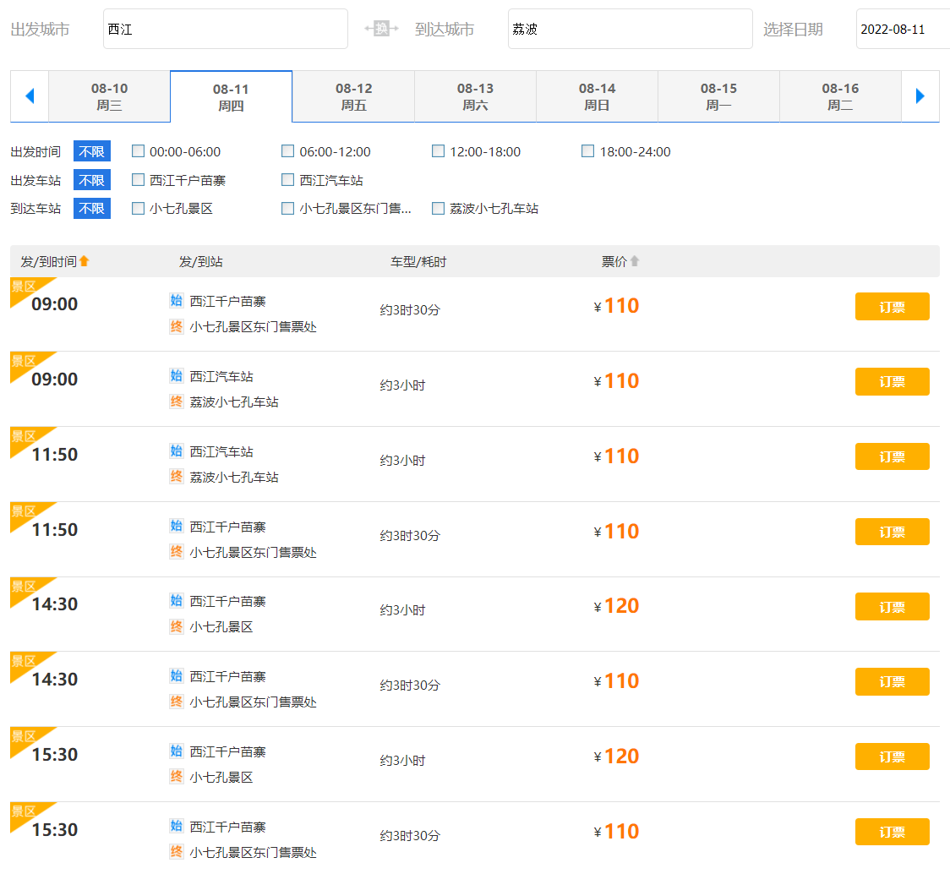Enable the 西江千户苗寨 departure station filter
This screenshot has width=950, height=874.
[139, 180]
